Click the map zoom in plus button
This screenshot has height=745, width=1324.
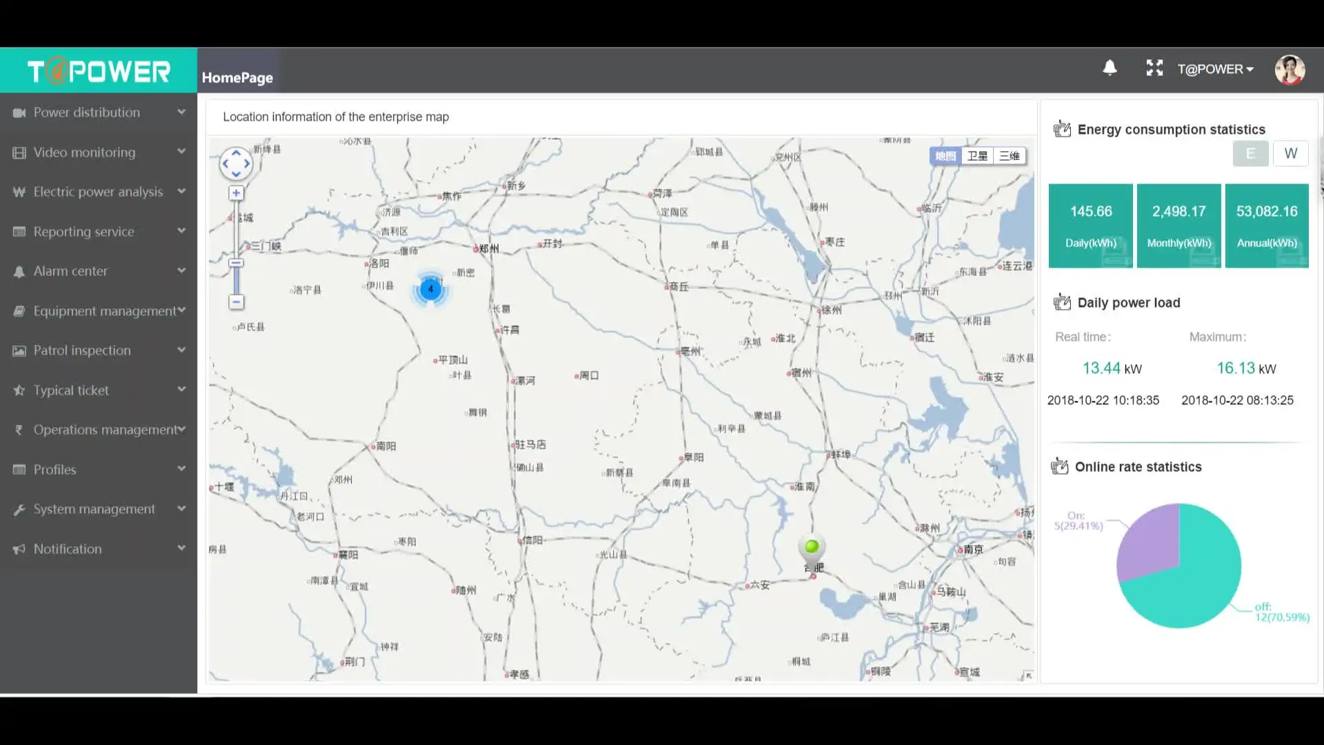[x=236, y=193]
